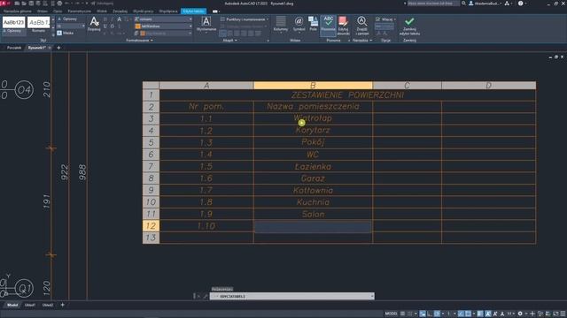Screen dimensions: 567x318
Task: Click the customize hamburger icon at status bar end
Action: (563, 314)
